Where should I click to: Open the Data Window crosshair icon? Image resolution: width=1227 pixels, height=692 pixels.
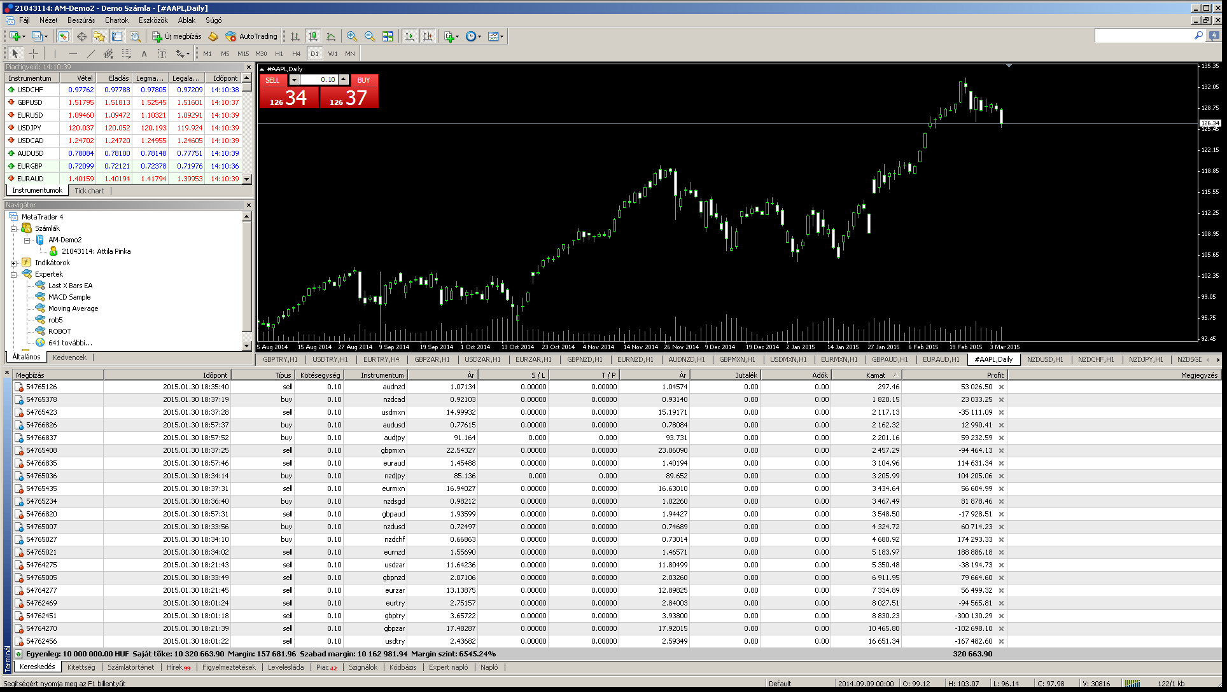(x=81, y=37)
